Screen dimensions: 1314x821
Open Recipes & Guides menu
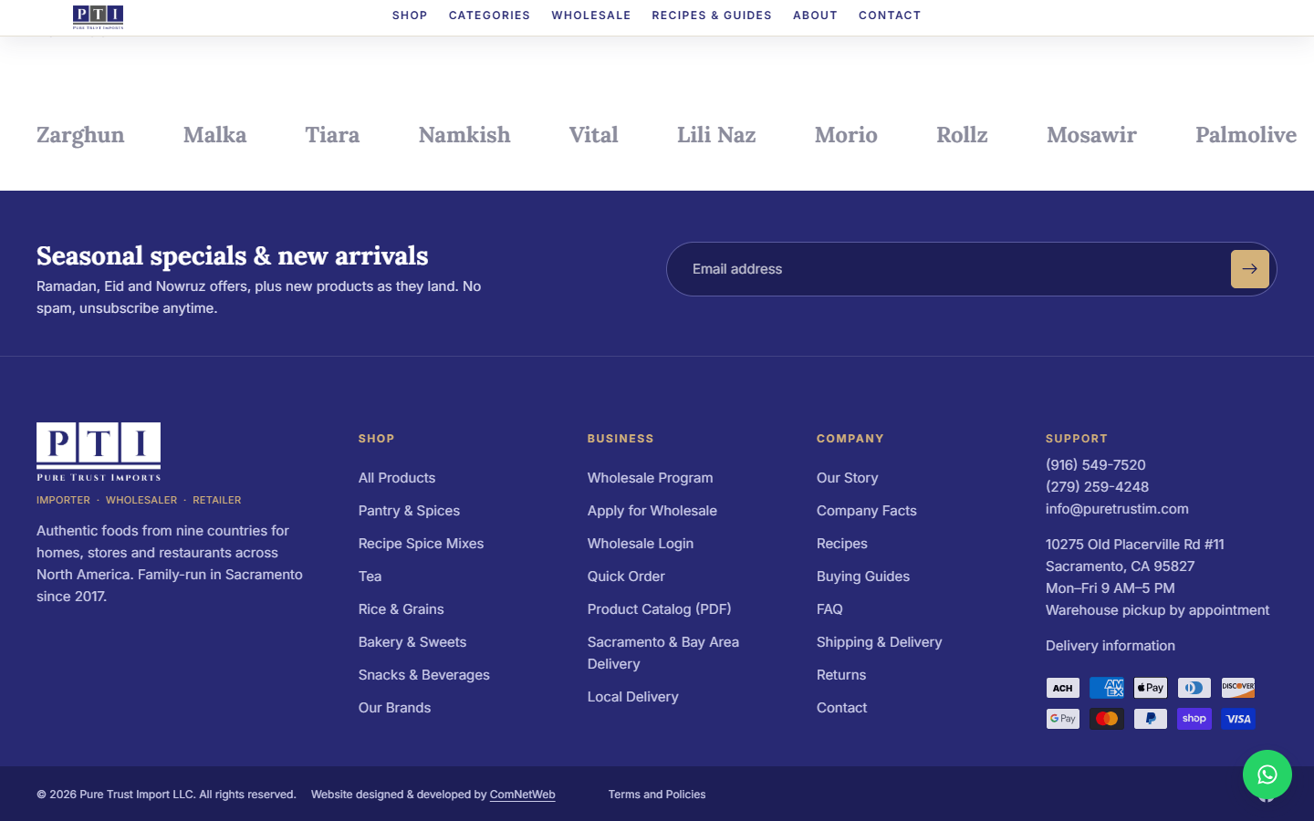(712, 16)
